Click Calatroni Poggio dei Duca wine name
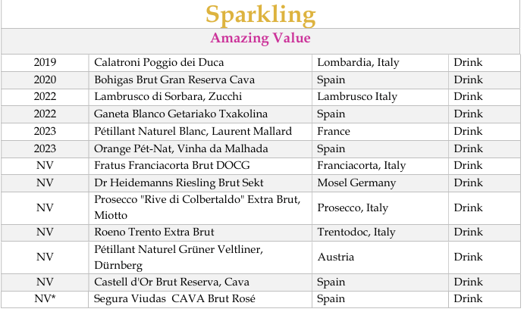 click(x=158, y=62)
